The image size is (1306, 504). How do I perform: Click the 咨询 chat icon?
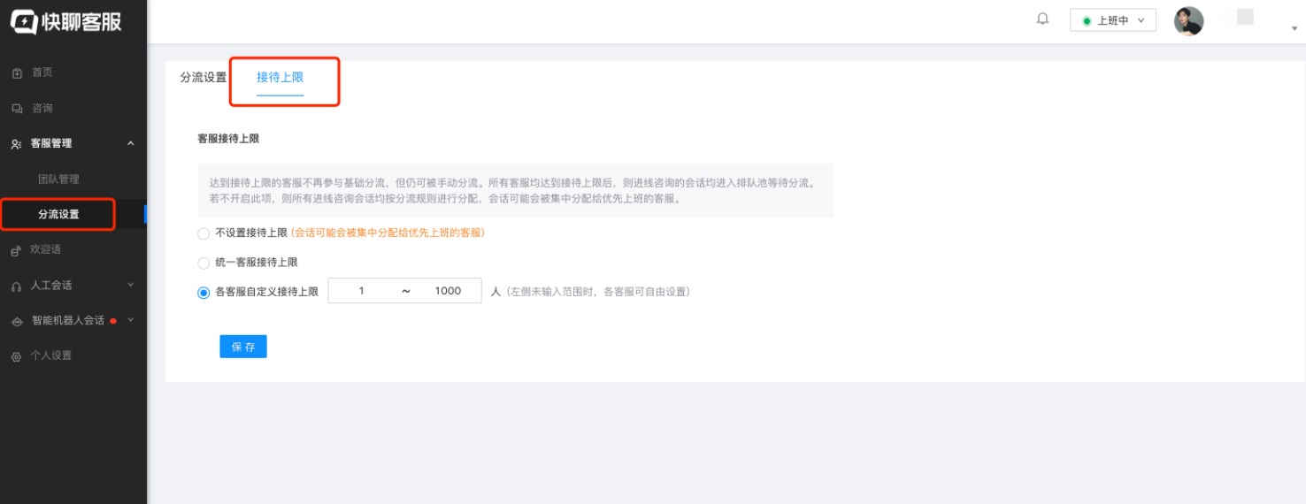(x=17, y=108)
